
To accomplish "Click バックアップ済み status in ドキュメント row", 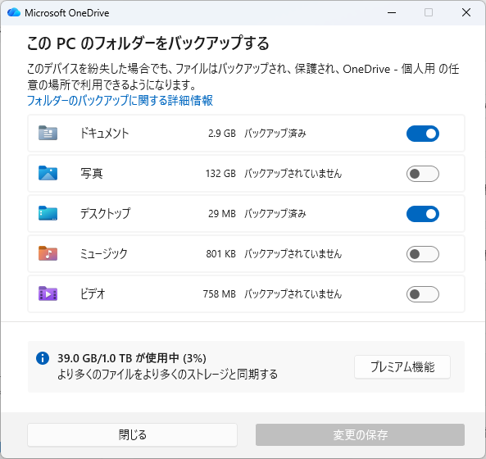I will [x=275, y=134].
